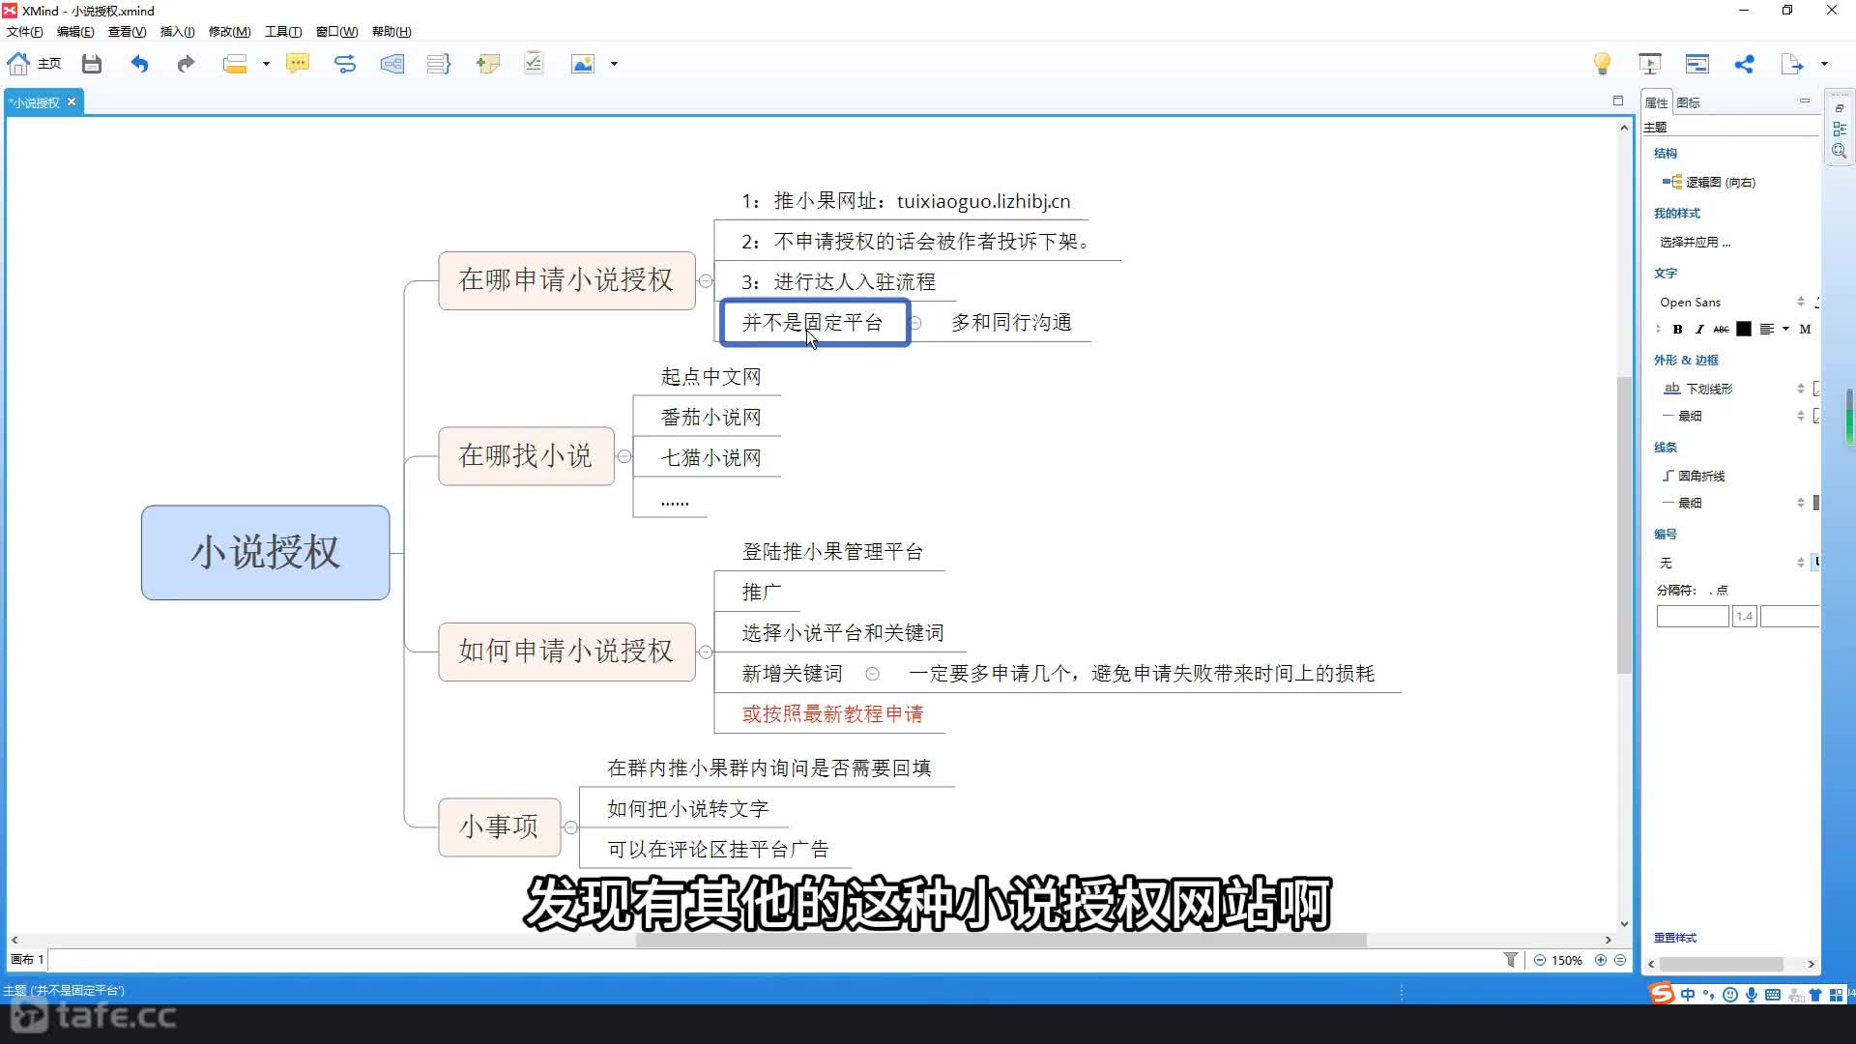Click the vertical canvas scrollbar
Screen dimensions: 1856x1044
(1624, 525)
